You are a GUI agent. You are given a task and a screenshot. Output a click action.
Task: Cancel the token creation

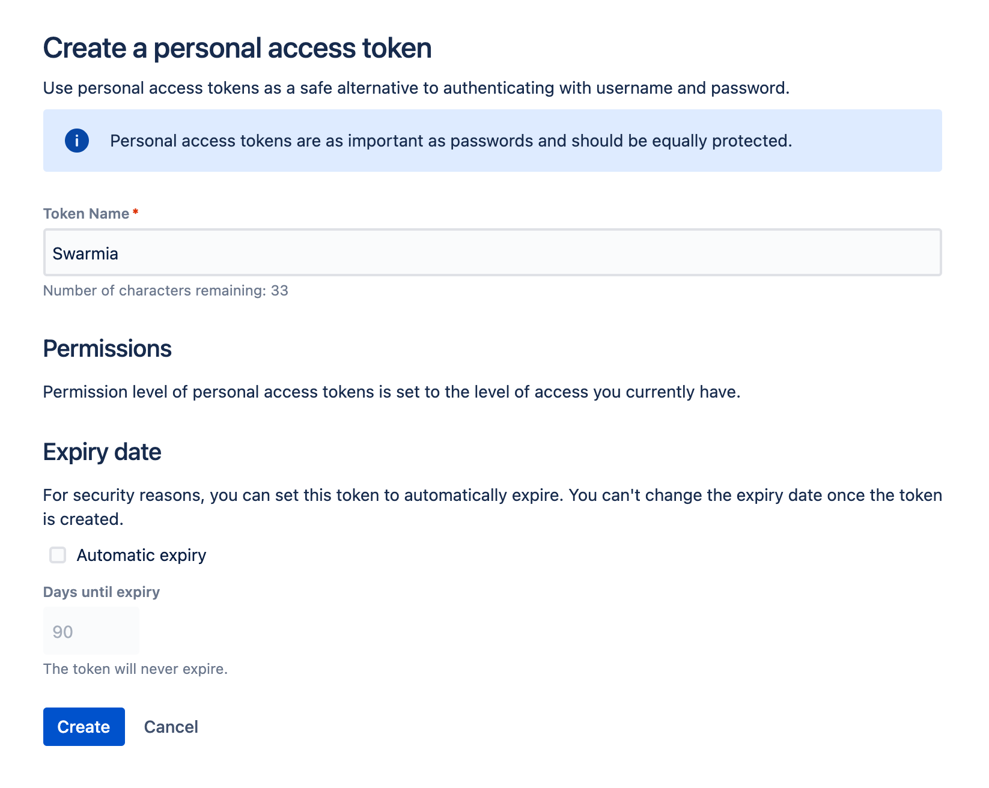(171, 727)
